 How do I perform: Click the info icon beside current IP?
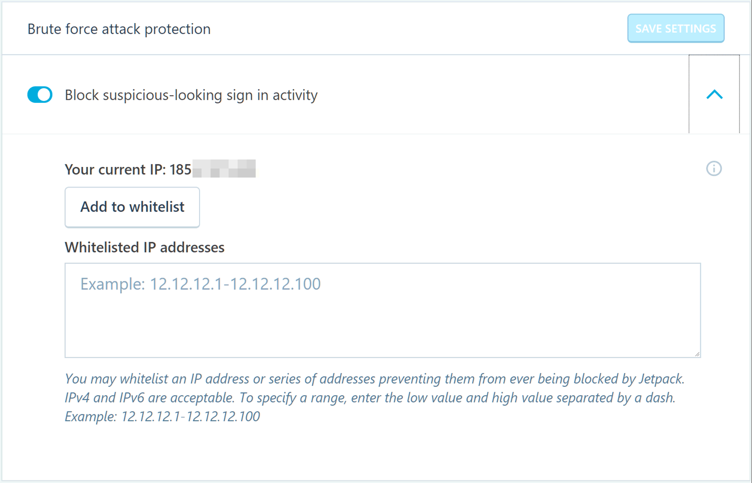coord(714,169)
